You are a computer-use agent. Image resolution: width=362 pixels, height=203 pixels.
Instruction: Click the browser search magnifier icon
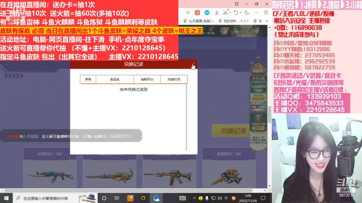pyautogui.click(x=188, y=13)
